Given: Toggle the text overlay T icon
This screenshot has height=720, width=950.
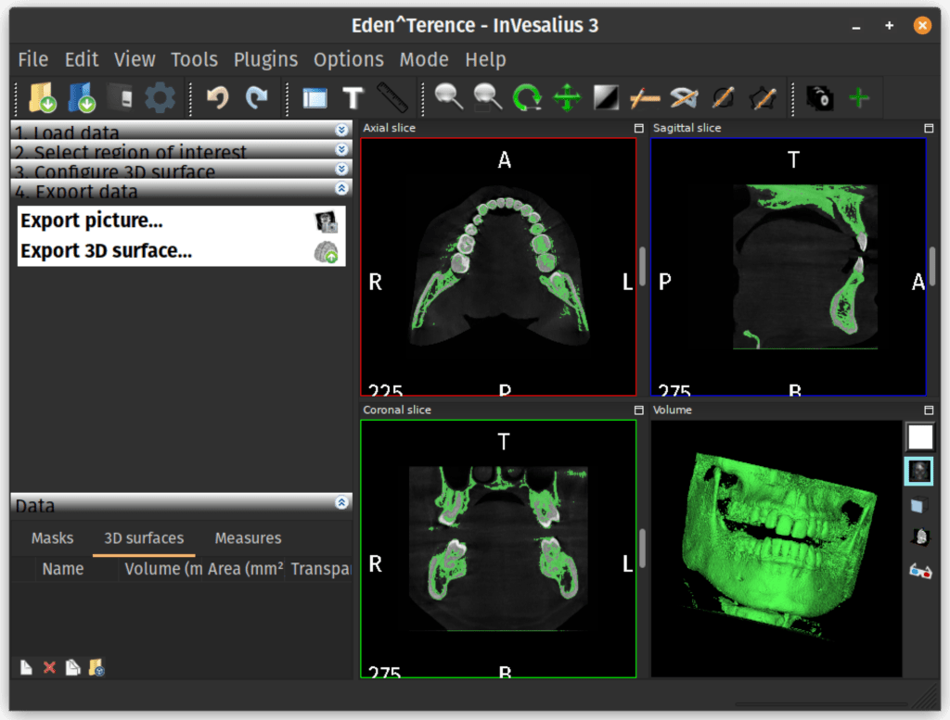Looking at the screenshot, I should (353, 97).
